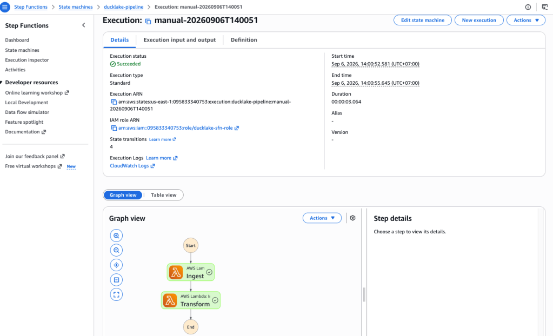Click the Start time timestamp value

point(375,64)
